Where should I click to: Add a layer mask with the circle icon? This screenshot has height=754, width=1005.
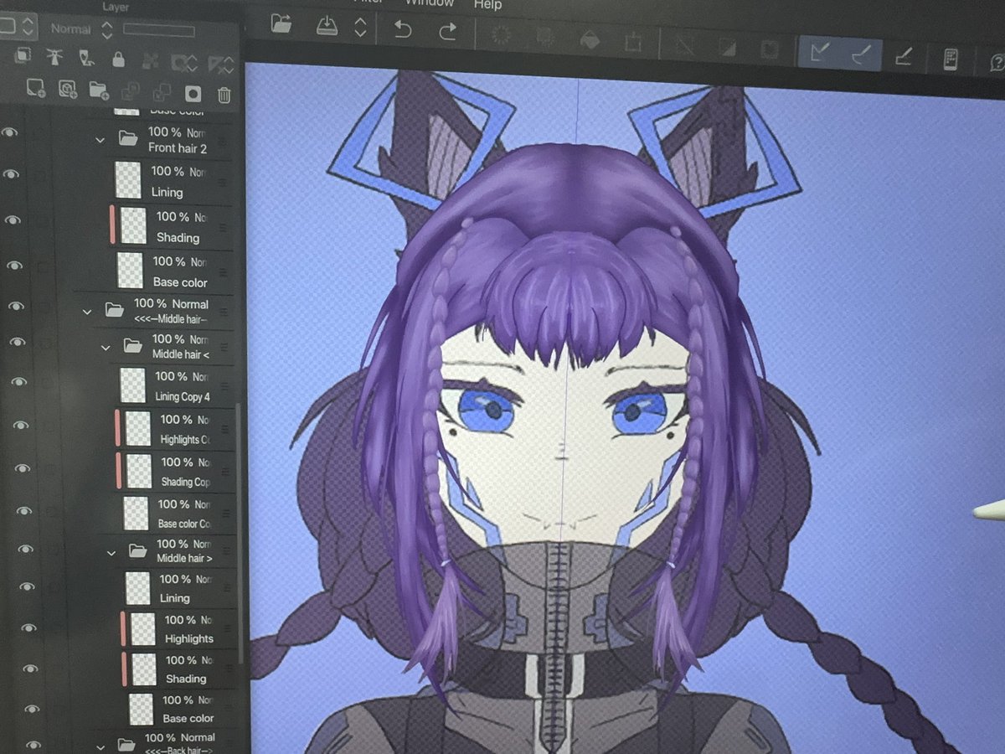(x=193, y=94)
